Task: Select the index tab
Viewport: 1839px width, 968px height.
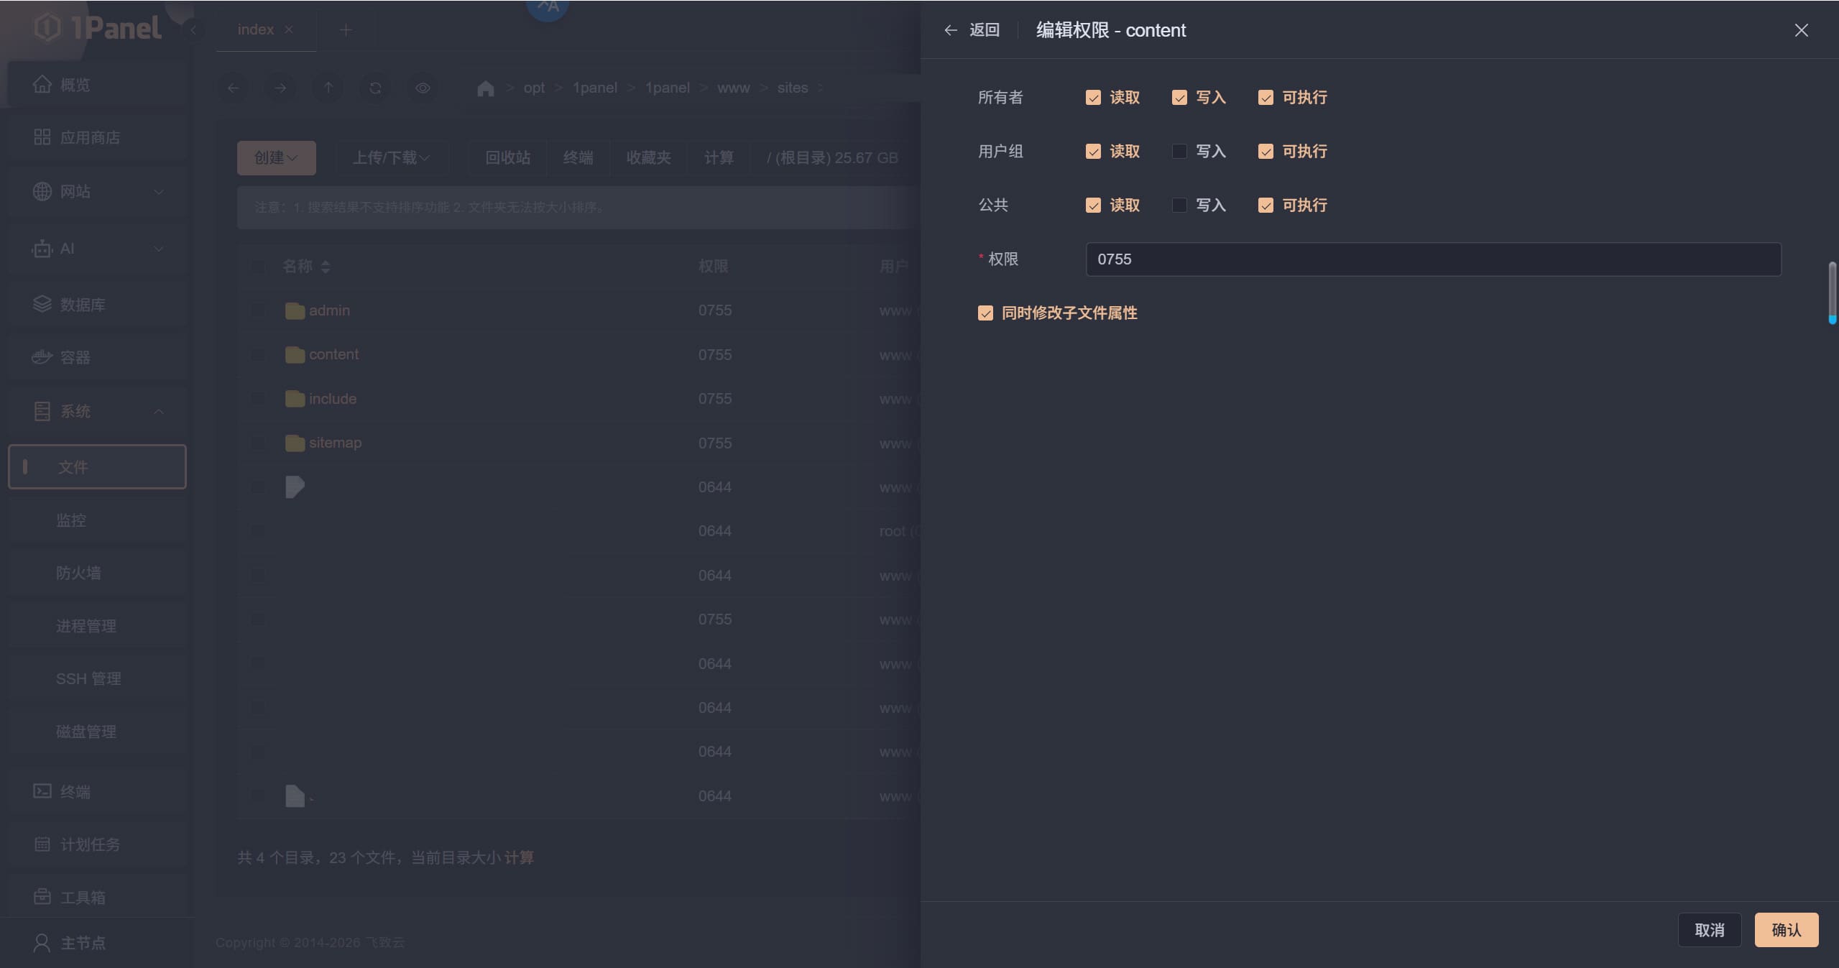Action: coord(255,29)
